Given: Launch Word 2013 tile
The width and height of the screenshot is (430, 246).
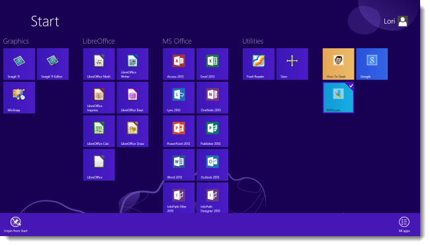Looking at the screenshot, I should pyautogui.click(x=179, y=165).
